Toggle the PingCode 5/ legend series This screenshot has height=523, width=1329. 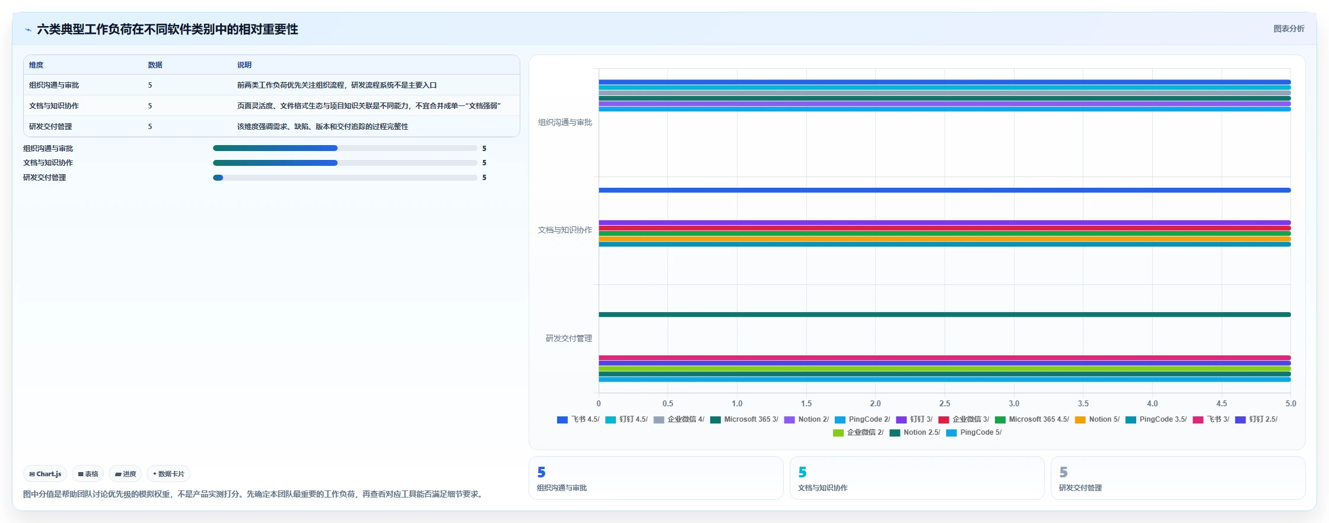coord(974,432)
